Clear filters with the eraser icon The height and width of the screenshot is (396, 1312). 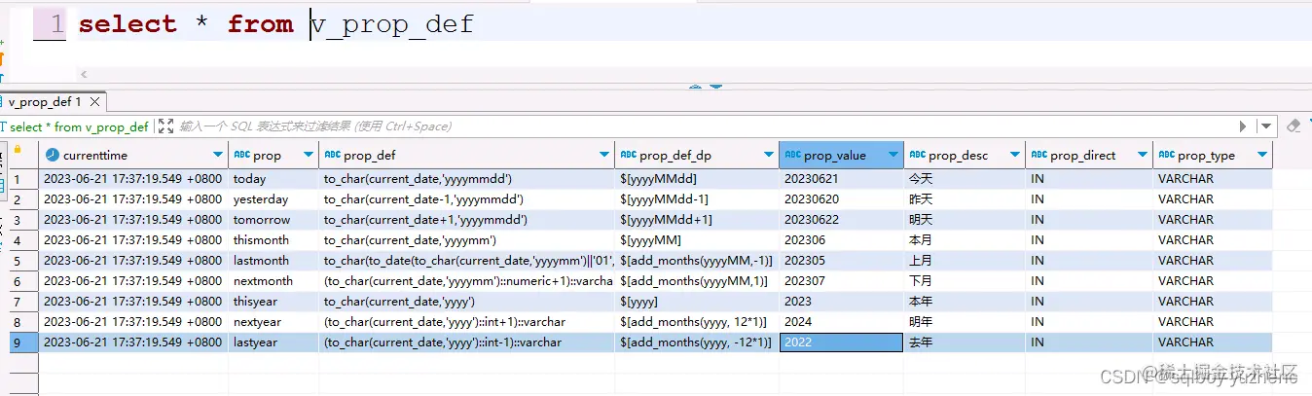pyautogui.click(x=1294, y=126)
